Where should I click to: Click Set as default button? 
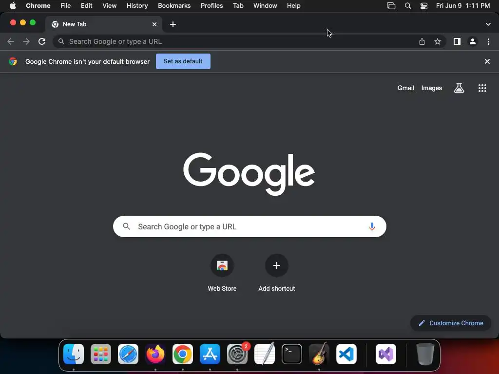(183, 61)
